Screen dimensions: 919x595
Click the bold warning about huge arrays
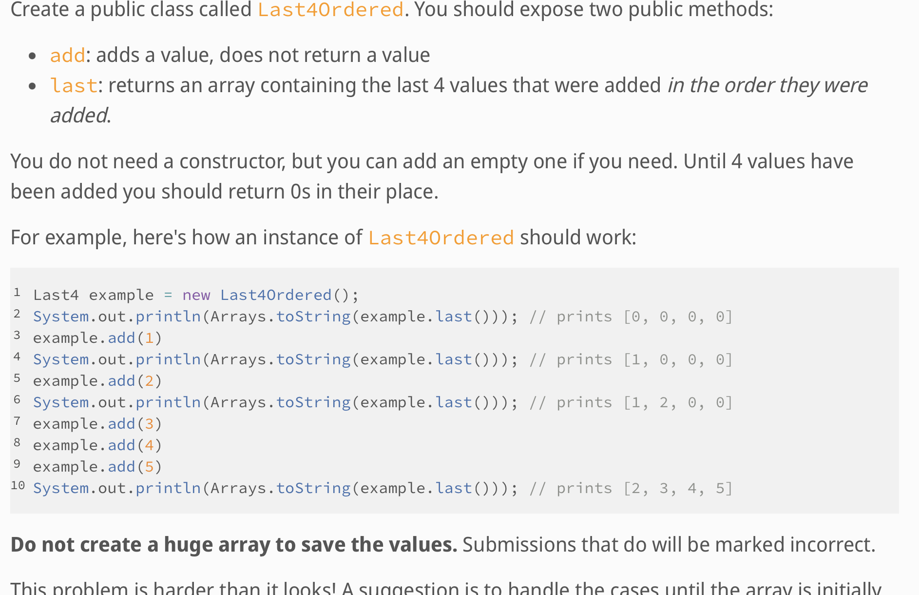(x=233, y=544)
